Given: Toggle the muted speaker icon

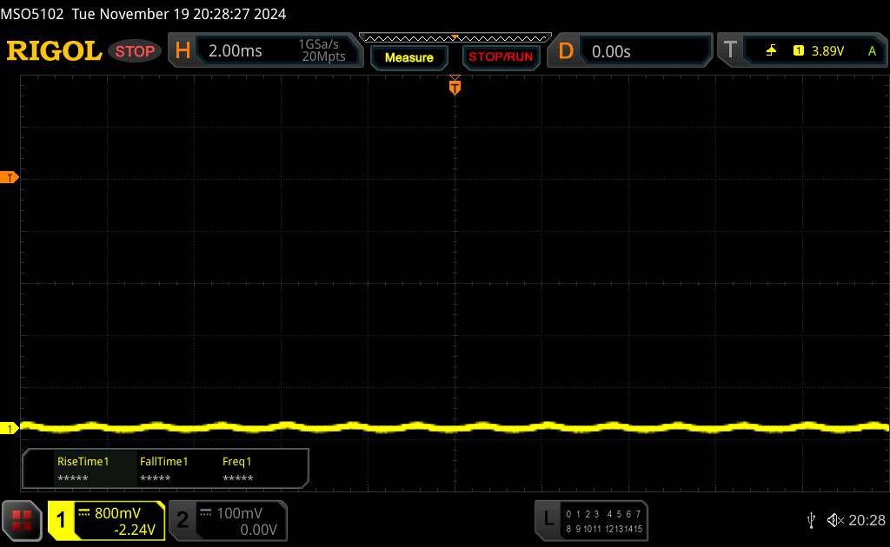Looking at the screenshot, I should click(835, 520).
